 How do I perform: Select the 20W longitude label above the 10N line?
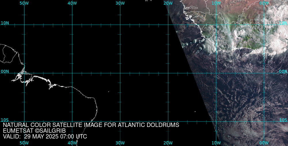168,3
